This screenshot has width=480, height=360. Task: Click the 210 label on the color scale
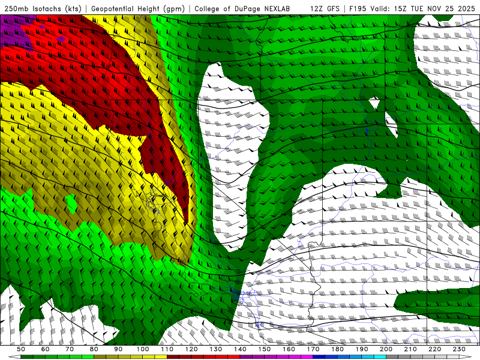pyautogui.click(x=410, y=349)
